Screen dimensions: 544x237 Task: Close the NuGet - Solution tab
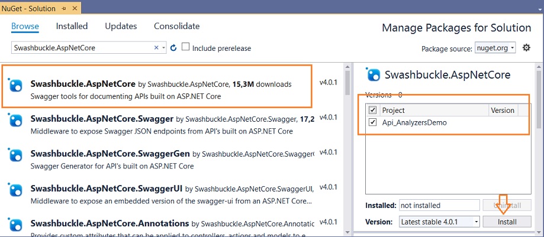73,8
